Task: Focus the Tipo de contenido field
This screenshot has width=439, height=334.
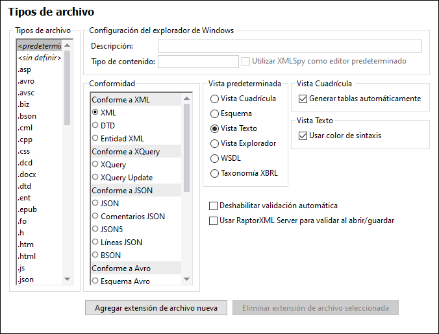Action: coord(197,62)
